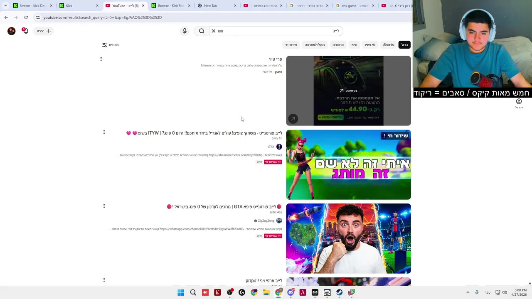Select the נצפו filter chip
The width and height of the screenshot is (532, 299).
[x=354, y=45]
